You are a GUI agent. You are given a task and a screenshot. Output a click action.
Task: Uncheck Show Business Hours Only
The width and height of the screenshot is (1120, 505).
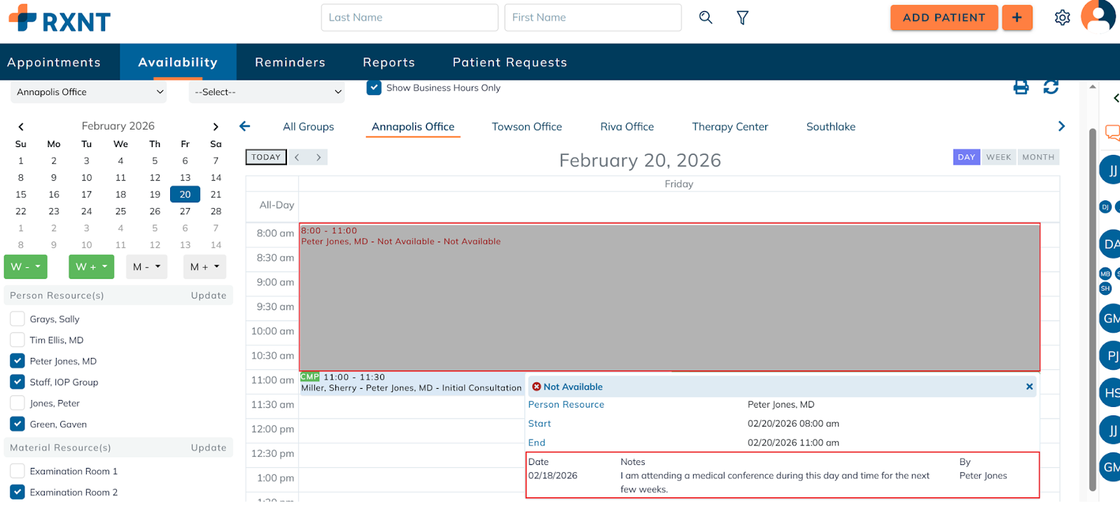click(x=374, y=88)
